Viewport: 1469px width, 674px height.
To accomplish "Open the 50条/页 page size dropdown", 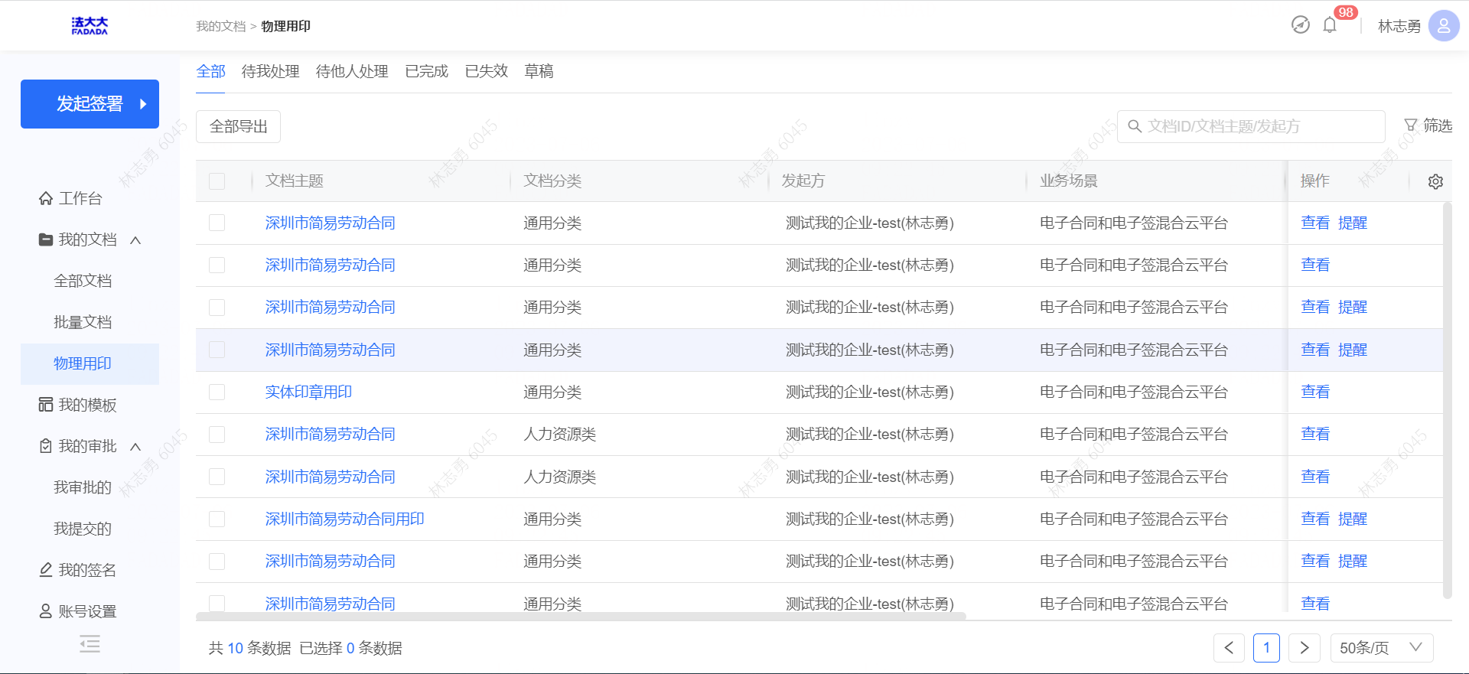I will [x=1382, y=648].
